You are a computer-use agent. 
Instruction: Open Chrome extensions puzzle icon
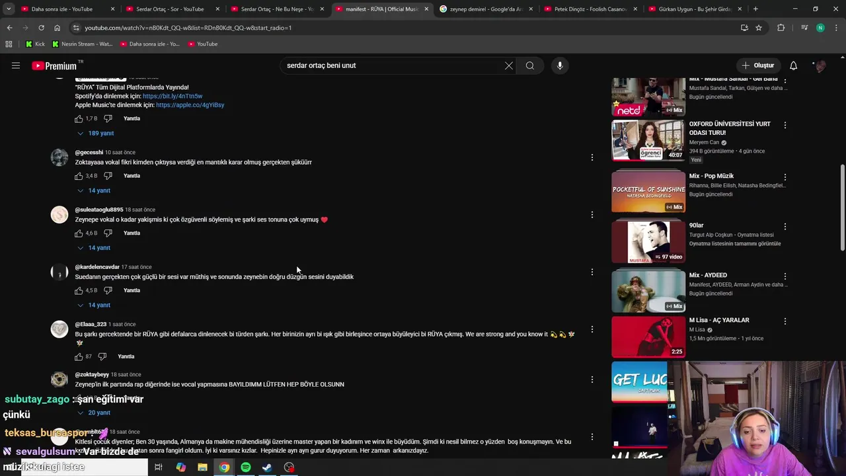point(781,28)
